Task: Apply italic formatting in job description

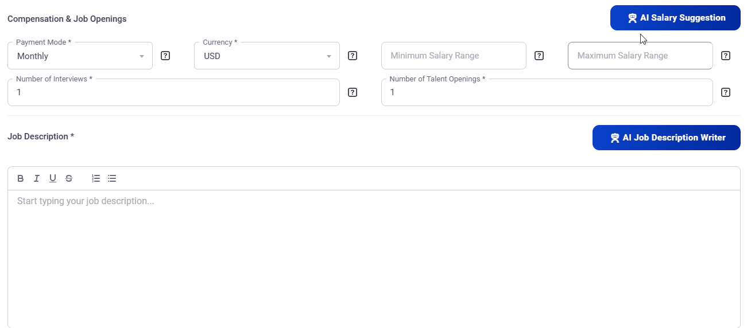Action: click(37, 178)
